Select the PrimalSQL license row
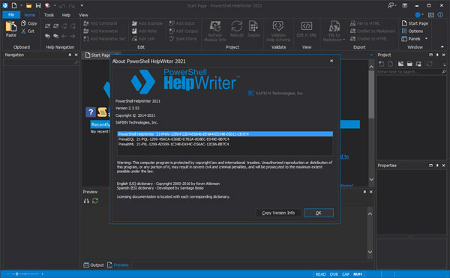This screenshot has height=278, width=450. [x=225, y=139]
